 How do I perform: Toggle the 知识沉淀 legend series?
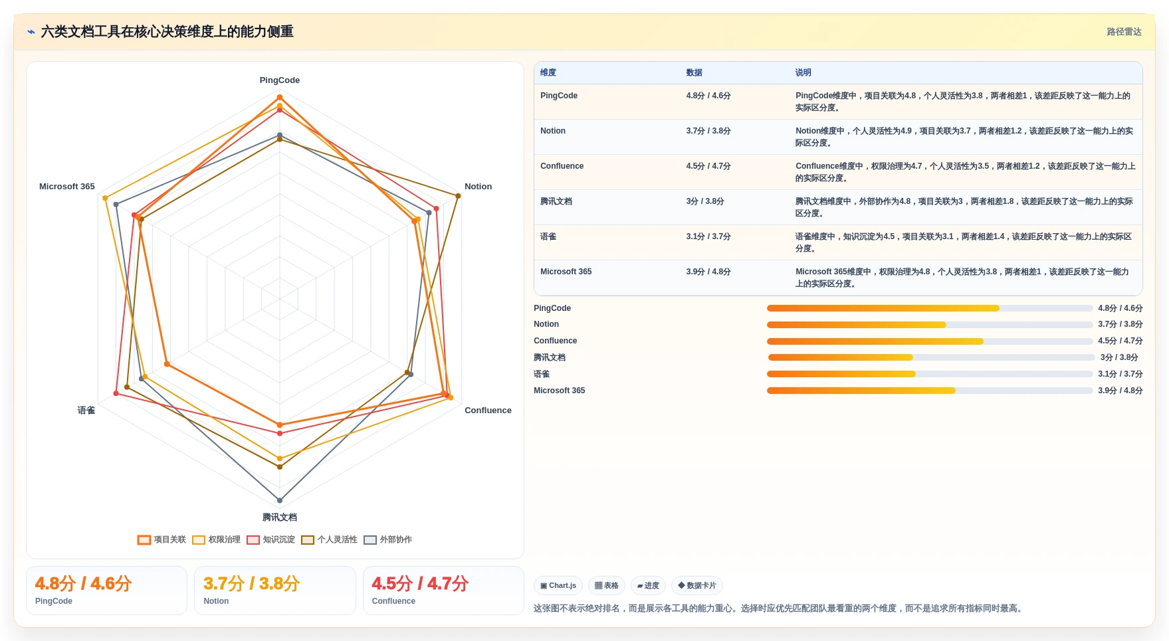[x=270, y=539]
